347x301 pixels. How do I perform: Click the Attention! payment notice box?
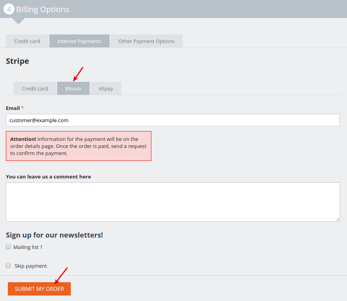(79, 146)
